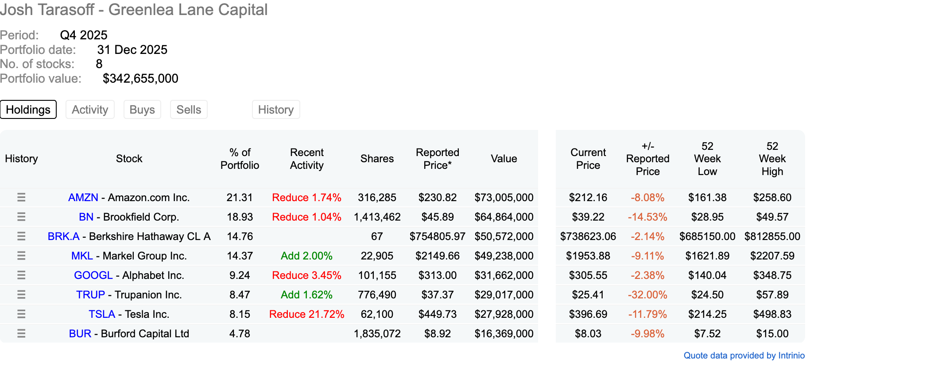Sort by 'Shares' column header
The width and height of the screenshot is (930, 366).
377,159
